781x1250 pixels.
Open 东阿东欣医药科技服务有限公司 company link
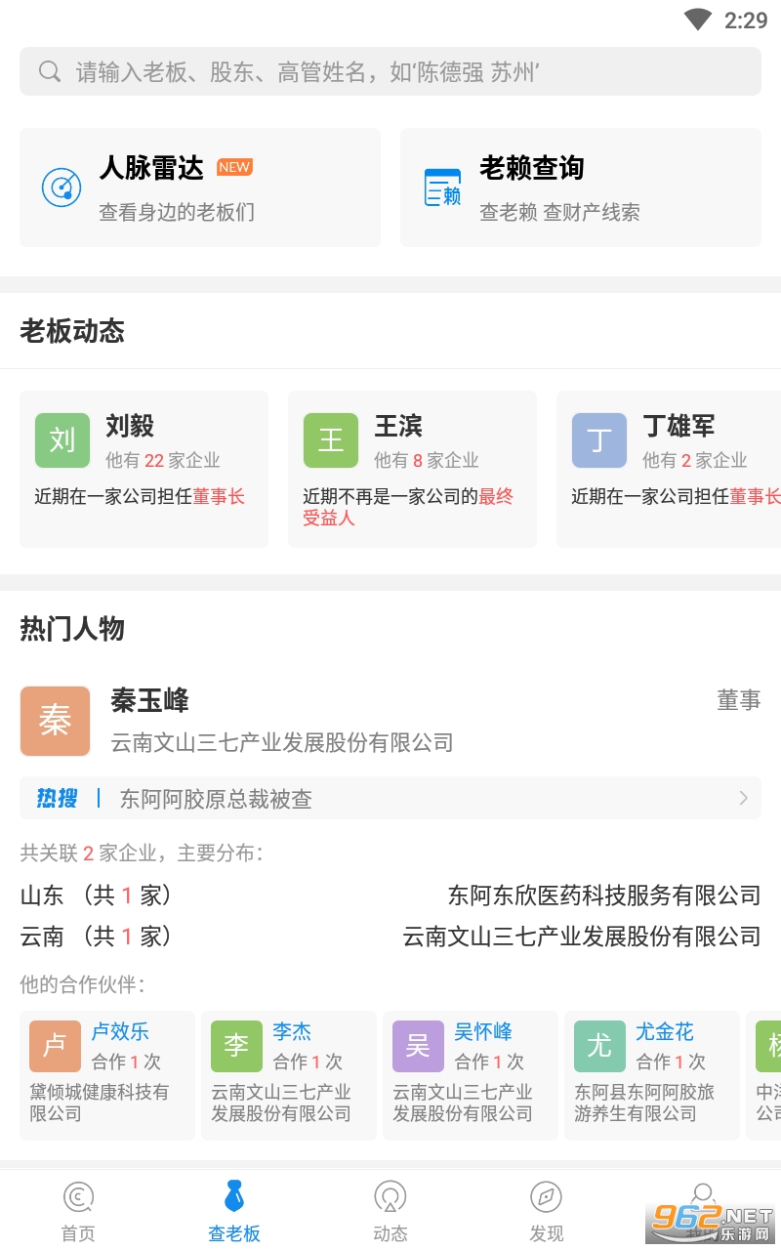[x=603, y=895]
